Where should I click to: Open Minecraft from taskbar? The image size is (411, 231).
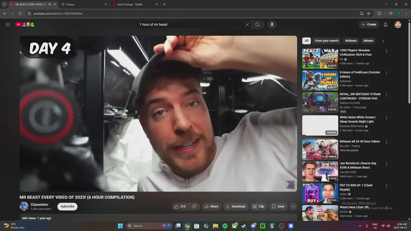coord(263,226)
